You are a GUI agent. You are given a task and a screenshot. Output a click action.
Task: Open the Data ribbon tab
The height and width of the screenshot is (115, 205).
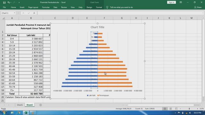click(55, 7)
